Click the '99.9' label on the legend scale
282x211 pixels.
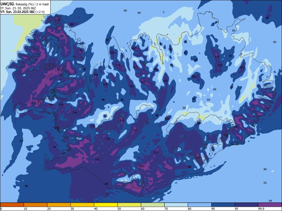tap(261, 209)
